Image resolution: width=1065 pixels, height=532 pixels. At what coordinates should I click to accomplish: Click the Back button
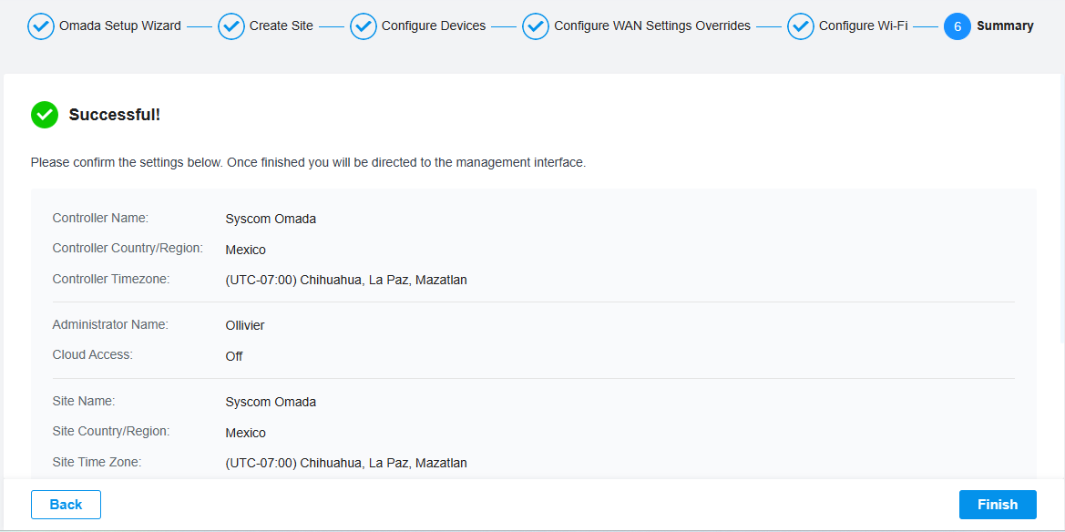point(66,505)
